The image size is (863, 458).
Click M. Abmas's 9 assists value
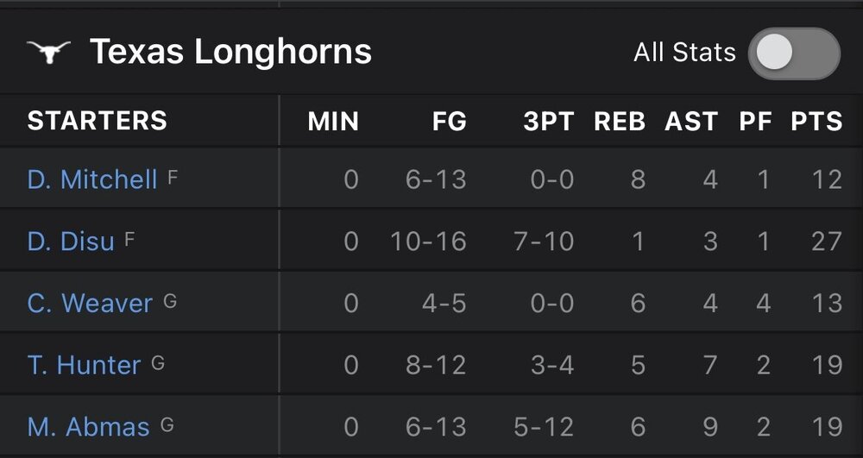(709, 426)
